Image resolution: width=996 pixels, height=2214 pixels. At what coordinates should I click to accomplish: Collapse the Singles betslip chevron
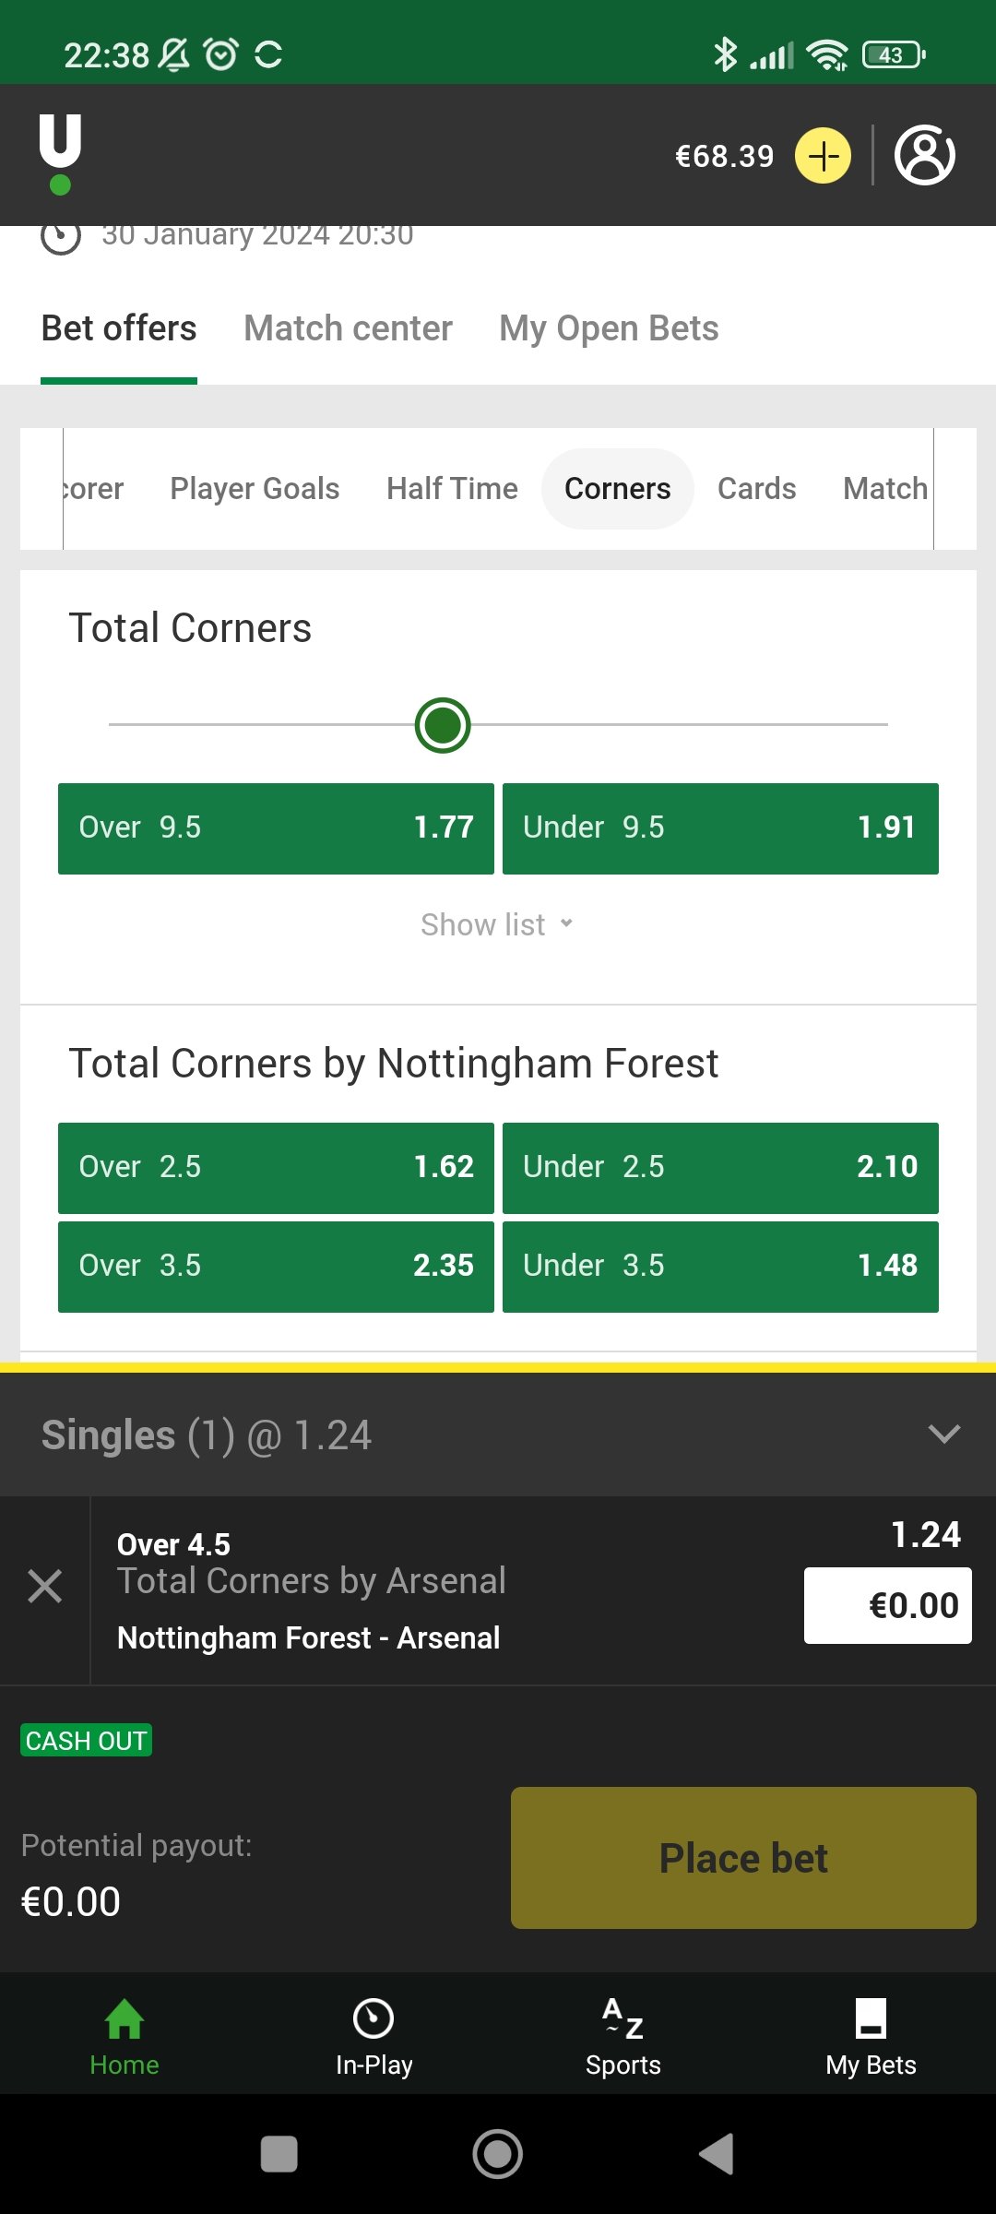coord(944,1434)
